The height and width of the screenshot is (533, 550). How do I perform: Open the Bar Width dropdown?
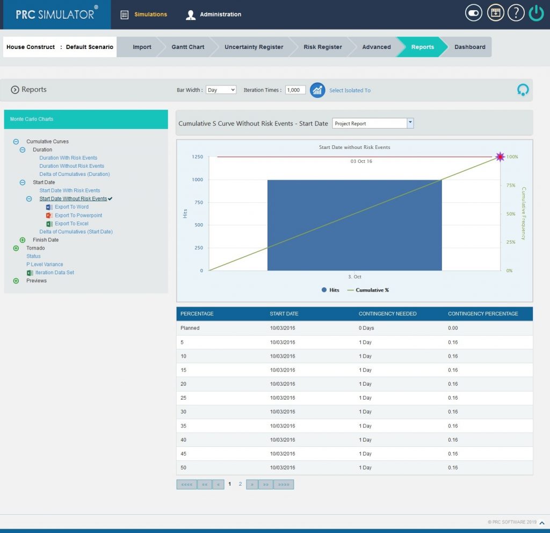221,90
